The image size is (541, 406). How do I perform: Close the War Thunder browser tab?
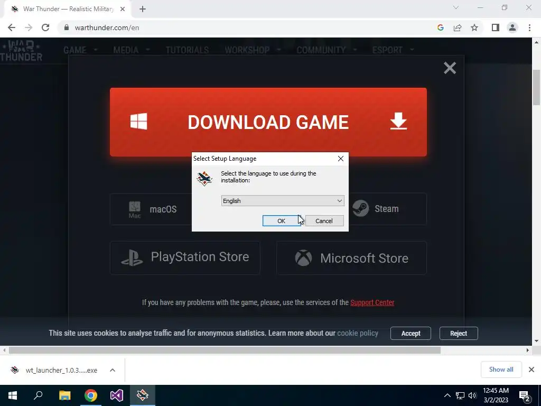click(123, 9)
